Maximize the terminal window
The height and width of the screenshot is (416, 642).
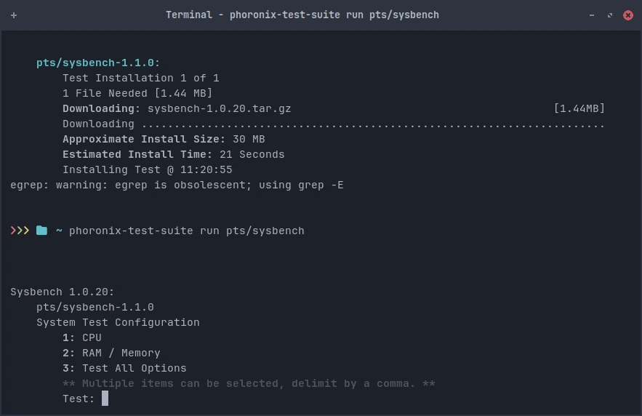click(x=610, y=15)
